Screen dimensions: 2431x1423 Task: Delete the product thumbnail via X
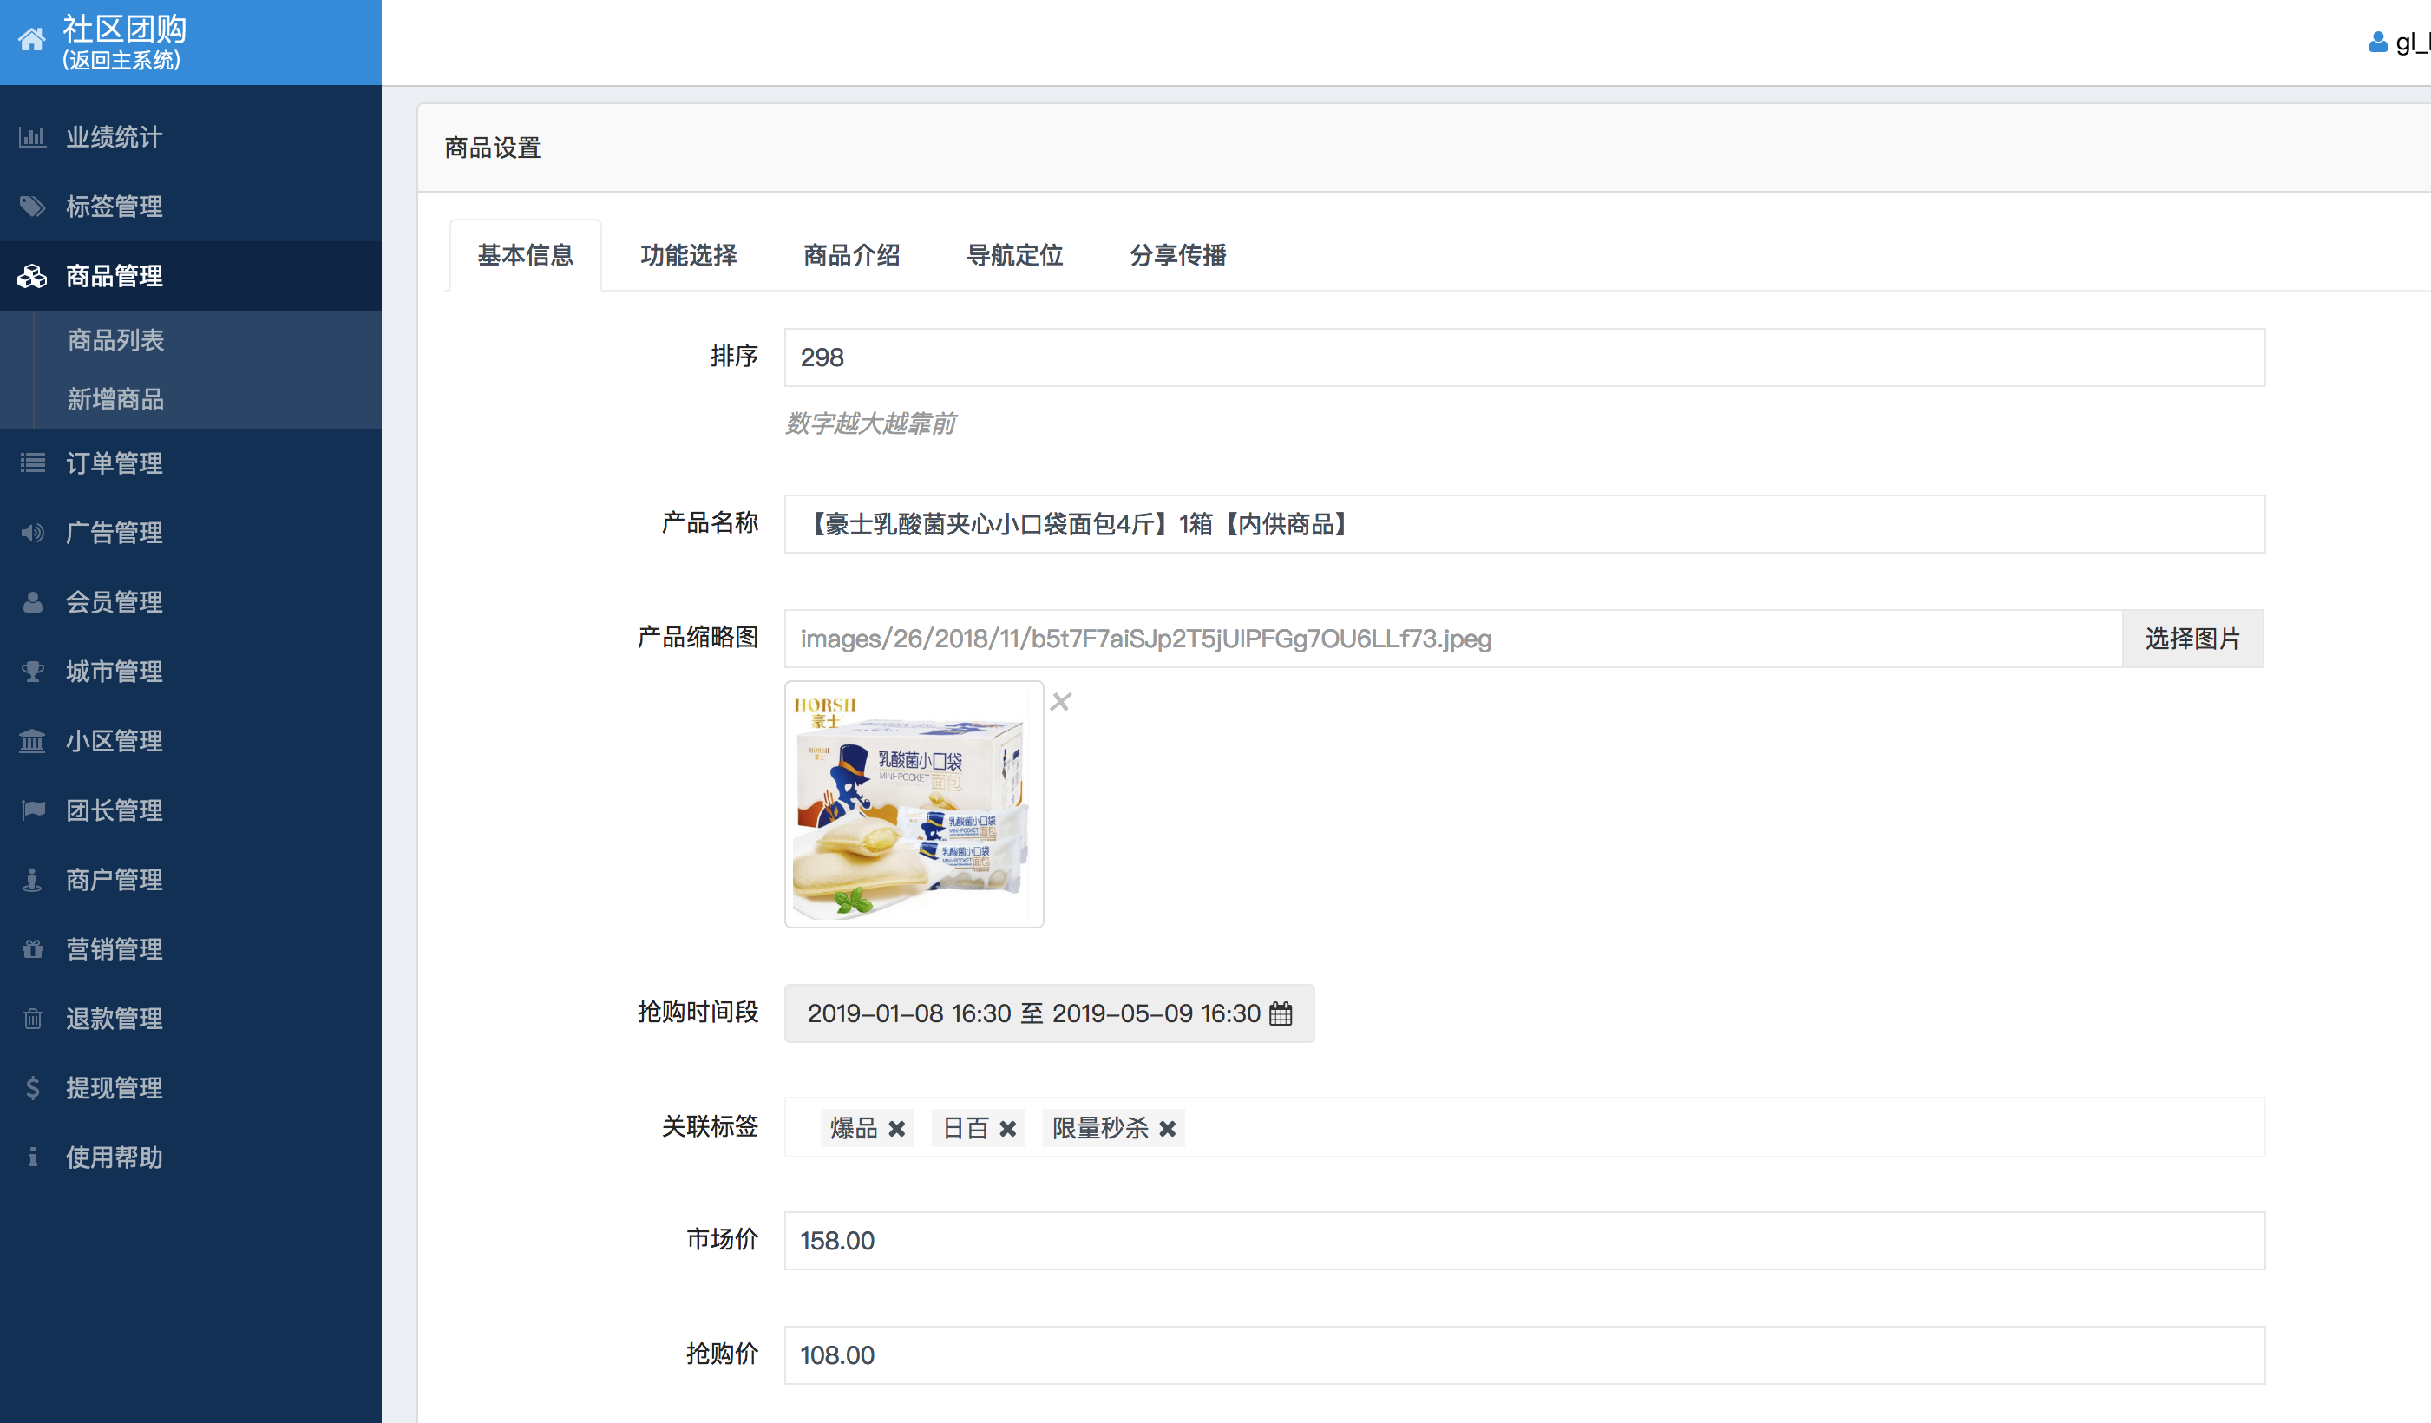tap(1060, 701)
